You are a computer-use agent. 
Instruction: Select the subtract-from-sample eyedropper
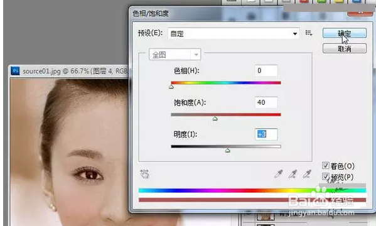[307, 174]
